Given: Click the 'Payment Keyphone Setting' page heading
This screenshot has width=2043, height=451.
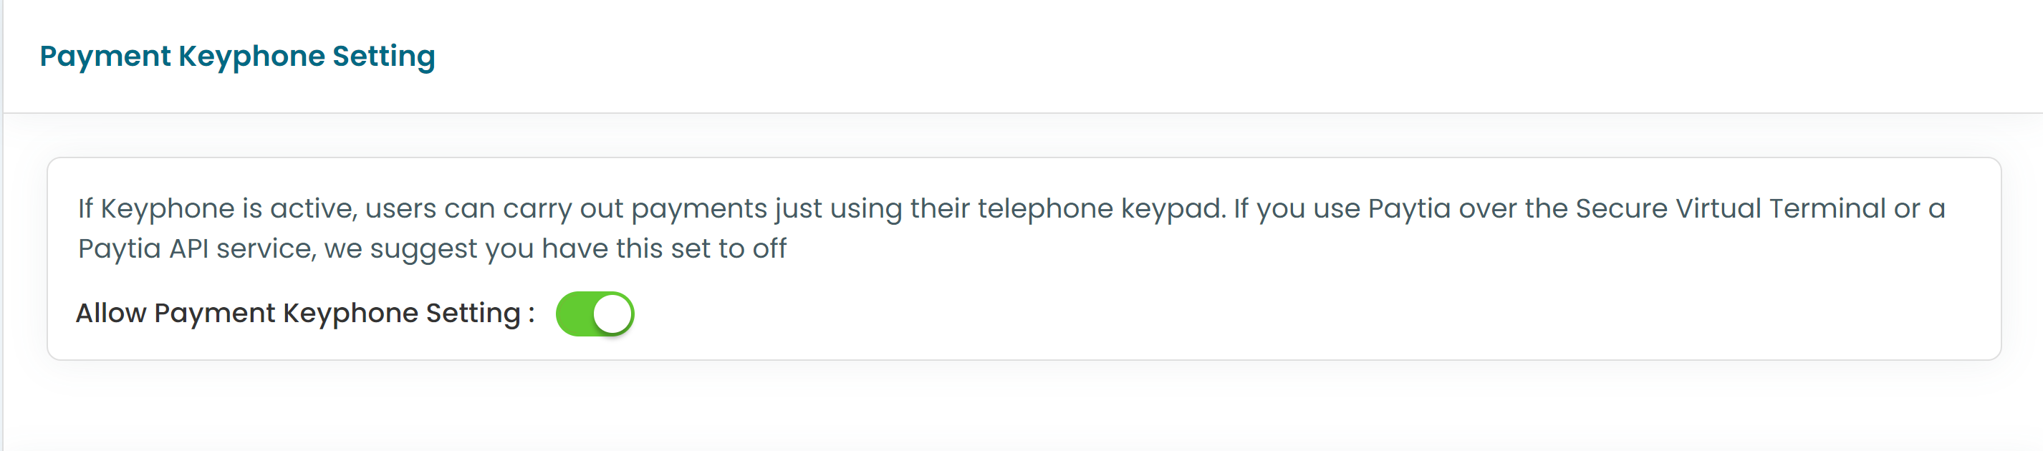Looking at the screenshot, I should click(238, 57).
